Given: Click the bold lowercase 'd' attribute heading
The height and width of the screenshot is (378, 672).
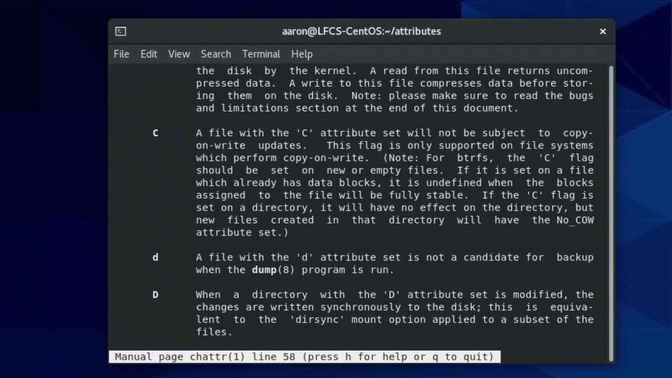Looking at the screenshot, I should [155, 258].
